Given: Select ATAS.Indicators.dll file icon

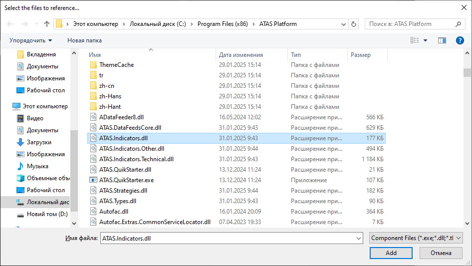Looking at the screenshot, I should 93,138.
